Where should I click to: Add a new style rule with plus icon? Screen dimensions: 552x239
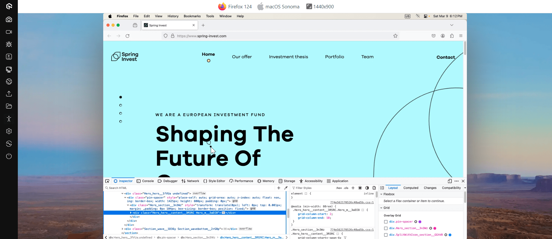click(x=353, y=188)
